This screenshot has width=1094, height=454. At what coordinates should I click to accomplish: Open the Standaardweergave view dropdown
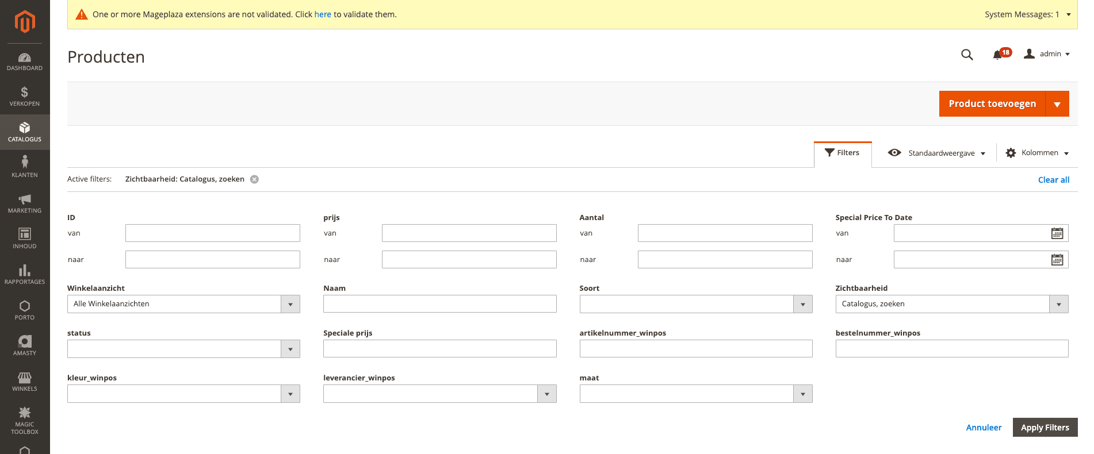tap(936, 153)
